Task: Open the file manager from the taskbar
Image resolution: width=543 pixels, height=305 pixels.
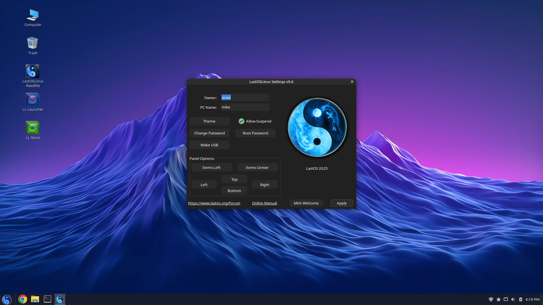Action: [x=35, y=299]
